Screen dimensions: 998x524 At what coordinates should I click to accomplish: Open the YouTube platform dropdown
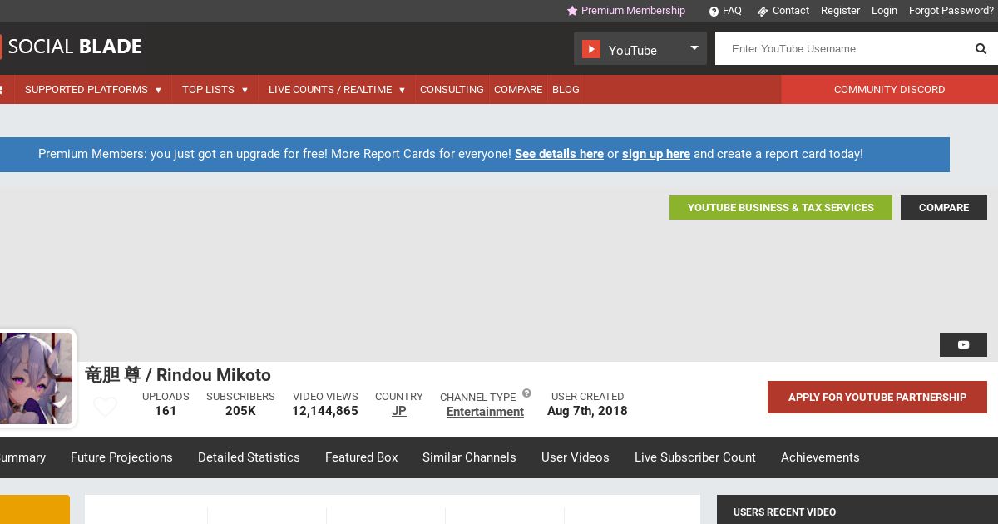[x=640, y=48]
